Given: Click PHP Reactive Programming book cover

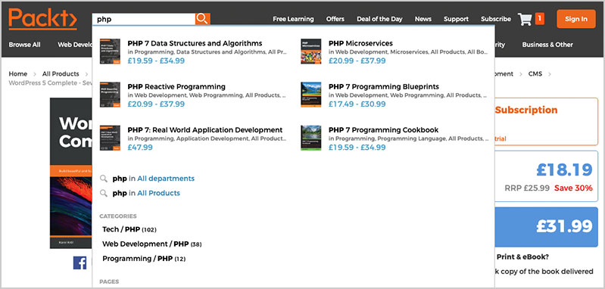Looking at the screenshot, I should (110, 95).
